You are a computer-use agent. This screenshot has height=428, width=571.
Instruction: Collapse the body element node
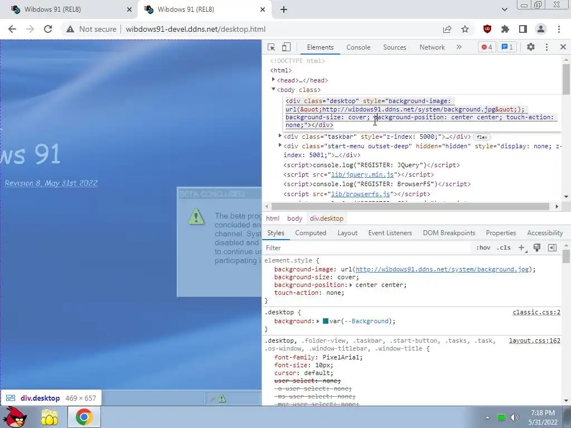point(273,89)
